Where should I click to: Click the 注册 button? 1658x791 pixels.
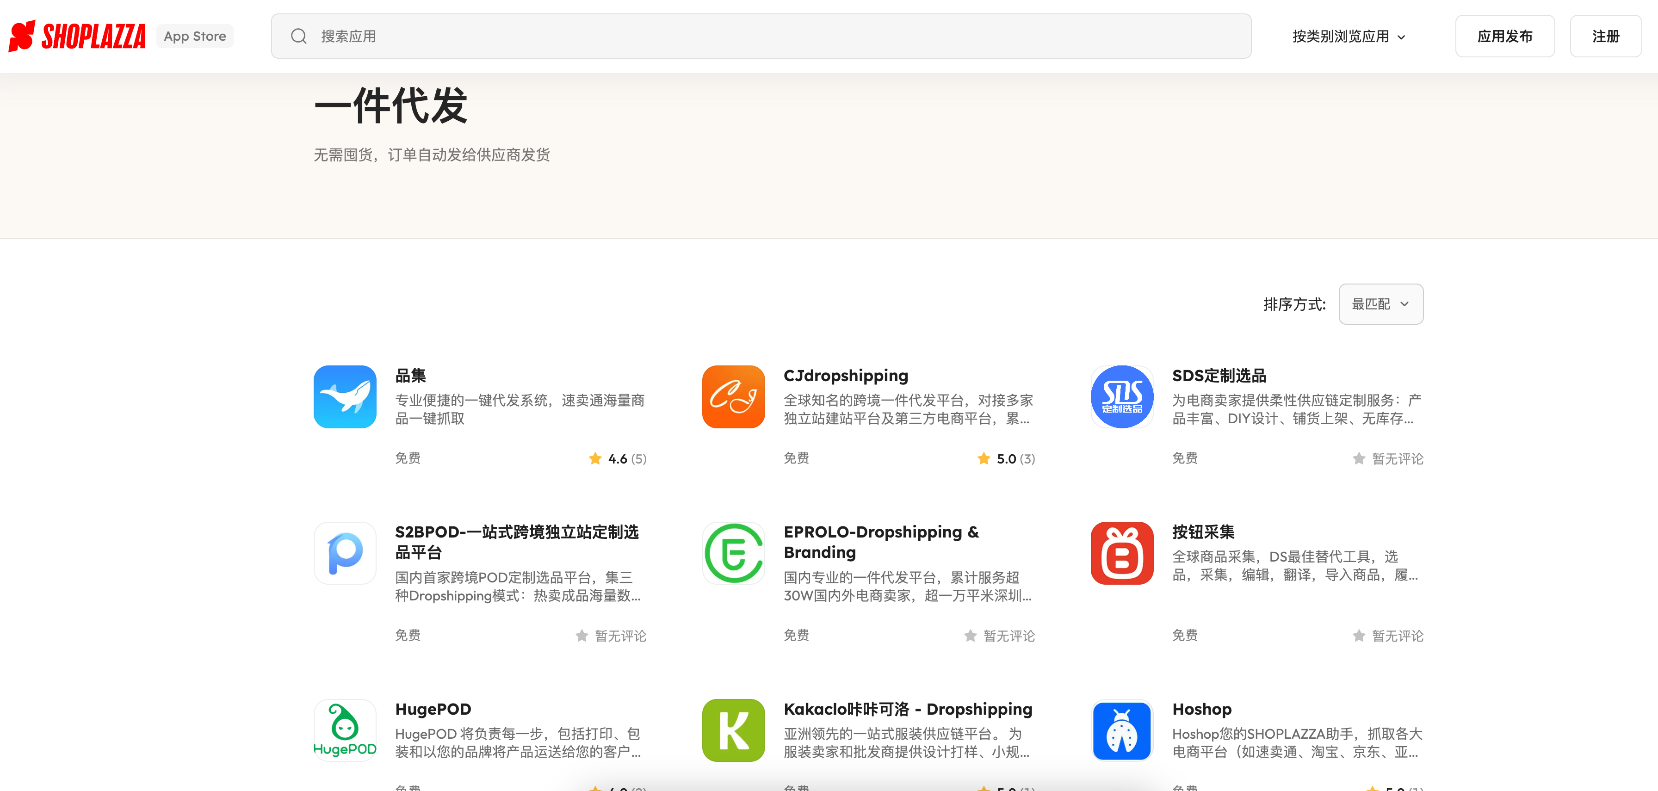pyautogui.click(x=1605, y=36)
